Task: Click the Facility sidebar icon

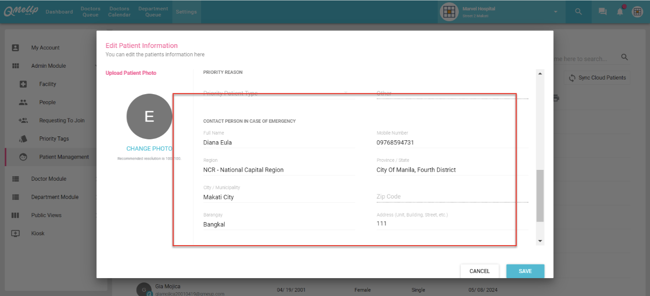Action: point(23,84)
